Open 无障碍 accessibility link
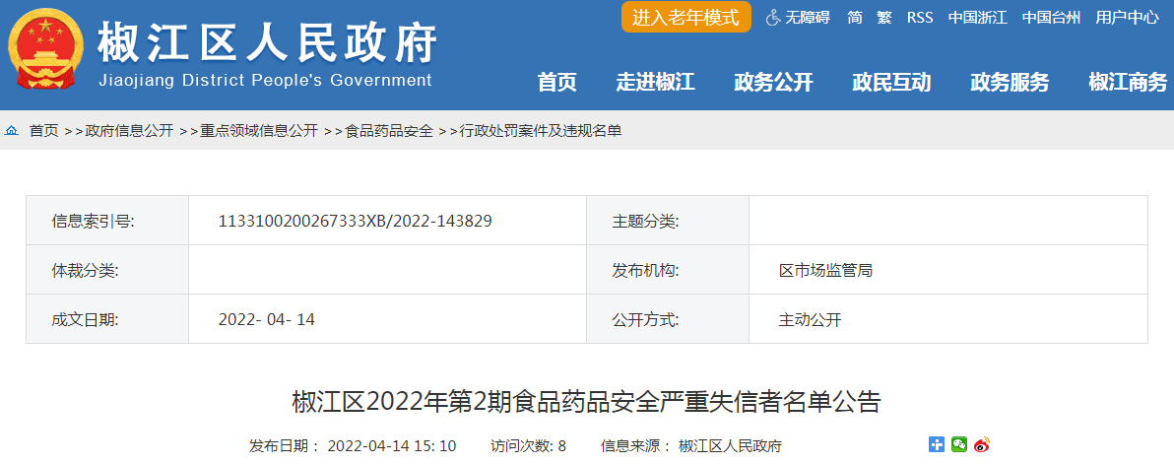Viewport: 1174px width, 464px height. point(808,17)
